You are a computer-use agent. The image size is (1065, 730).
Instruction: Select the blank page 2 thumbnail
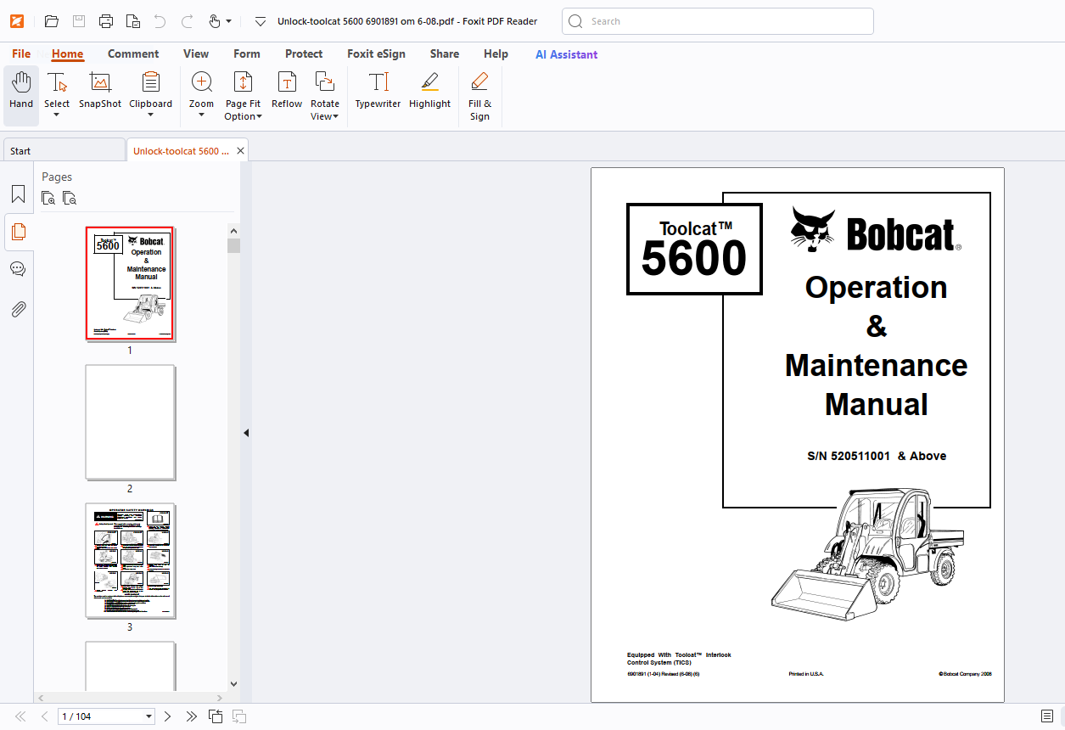130,423
